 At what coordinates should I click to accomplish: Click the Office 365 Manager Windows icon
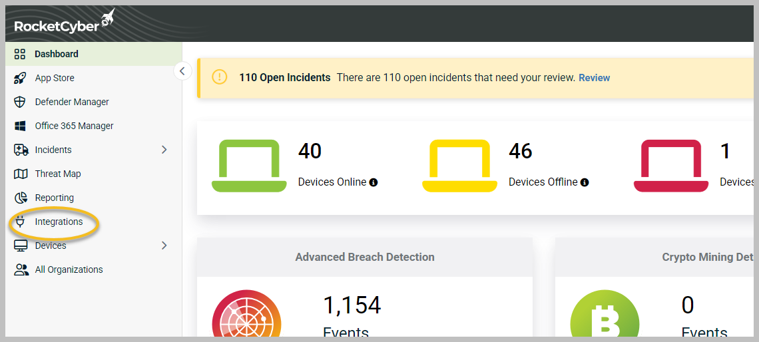21,126
